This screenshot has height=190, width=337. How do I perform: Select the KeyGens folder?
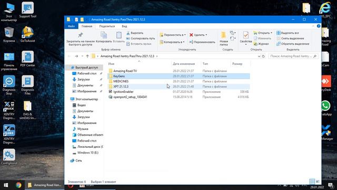click(x=179, y=76)
